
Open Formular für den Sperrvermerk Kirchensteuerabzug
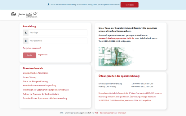click(x=45, y=98)
